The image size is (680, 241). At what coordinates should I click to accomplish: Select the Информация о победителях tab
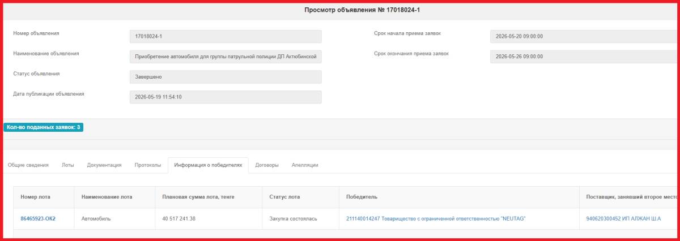click(208, 165)
